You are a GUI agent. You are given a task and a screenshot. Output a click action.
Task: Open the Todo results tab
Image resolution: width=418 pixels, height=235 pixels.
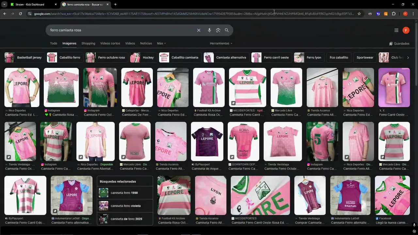coord(54,43)
